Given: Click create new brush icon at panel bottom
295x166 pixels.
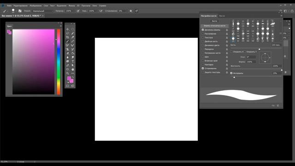Looking at the screenshot, I should coord(278,106).
